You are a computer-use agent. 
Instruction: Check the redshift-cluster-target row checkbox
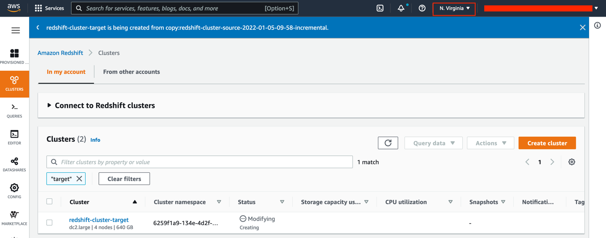coord(50,223)
